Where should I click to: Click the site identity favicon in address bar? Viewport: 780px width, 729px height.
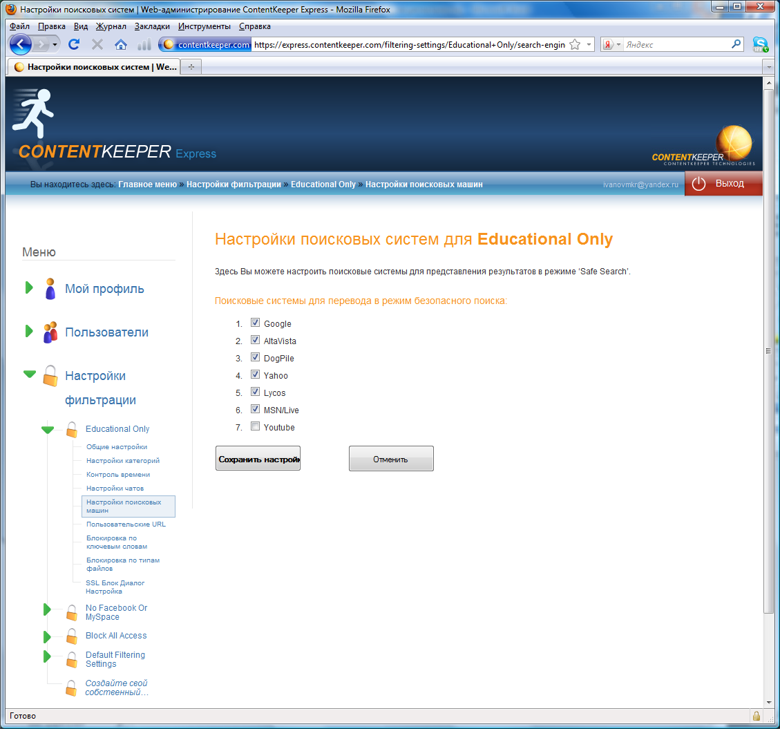(x=169, y=45)
